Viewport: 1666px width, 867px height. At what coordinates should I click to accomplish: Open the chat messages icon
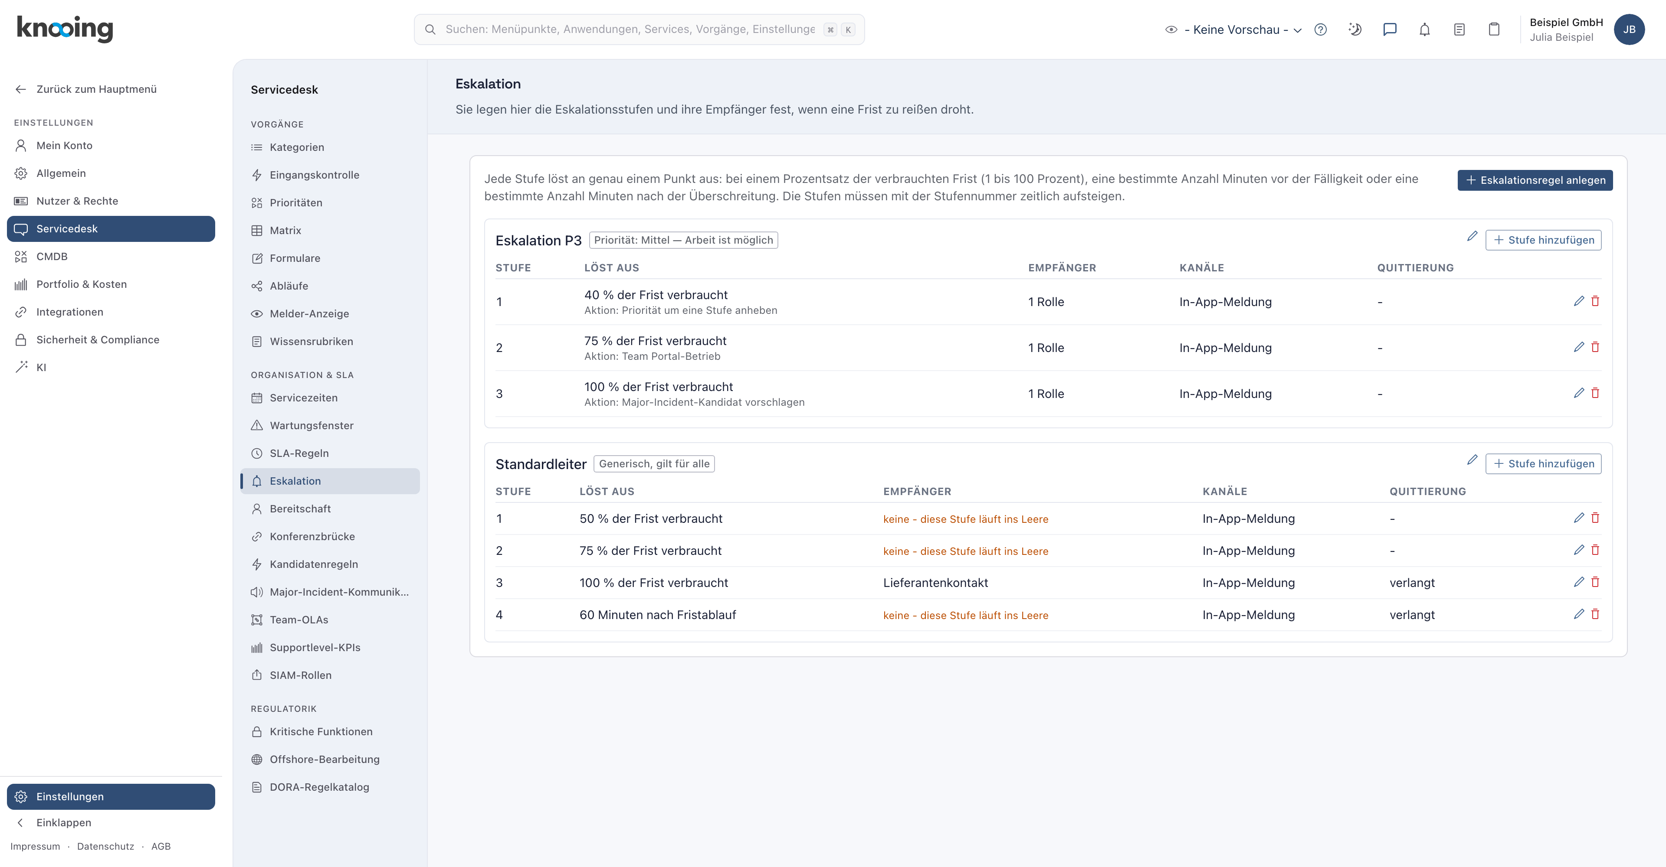pyautogui.click(x=1389, y=30)
